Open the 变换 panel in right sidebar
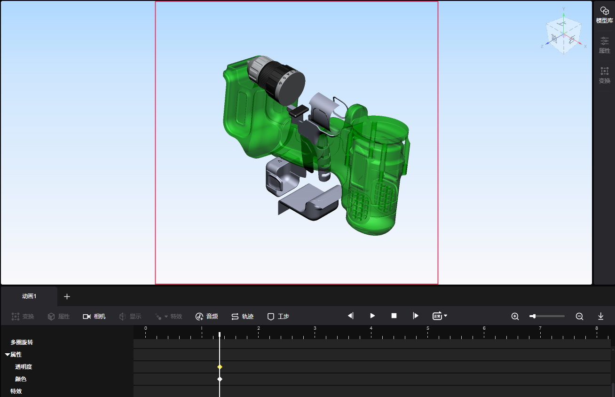 [604, 75]
